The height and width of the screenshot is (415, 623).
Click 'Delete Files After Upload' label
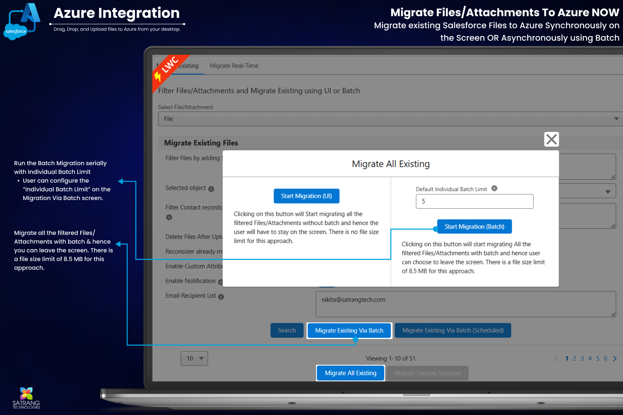point(194,237)
